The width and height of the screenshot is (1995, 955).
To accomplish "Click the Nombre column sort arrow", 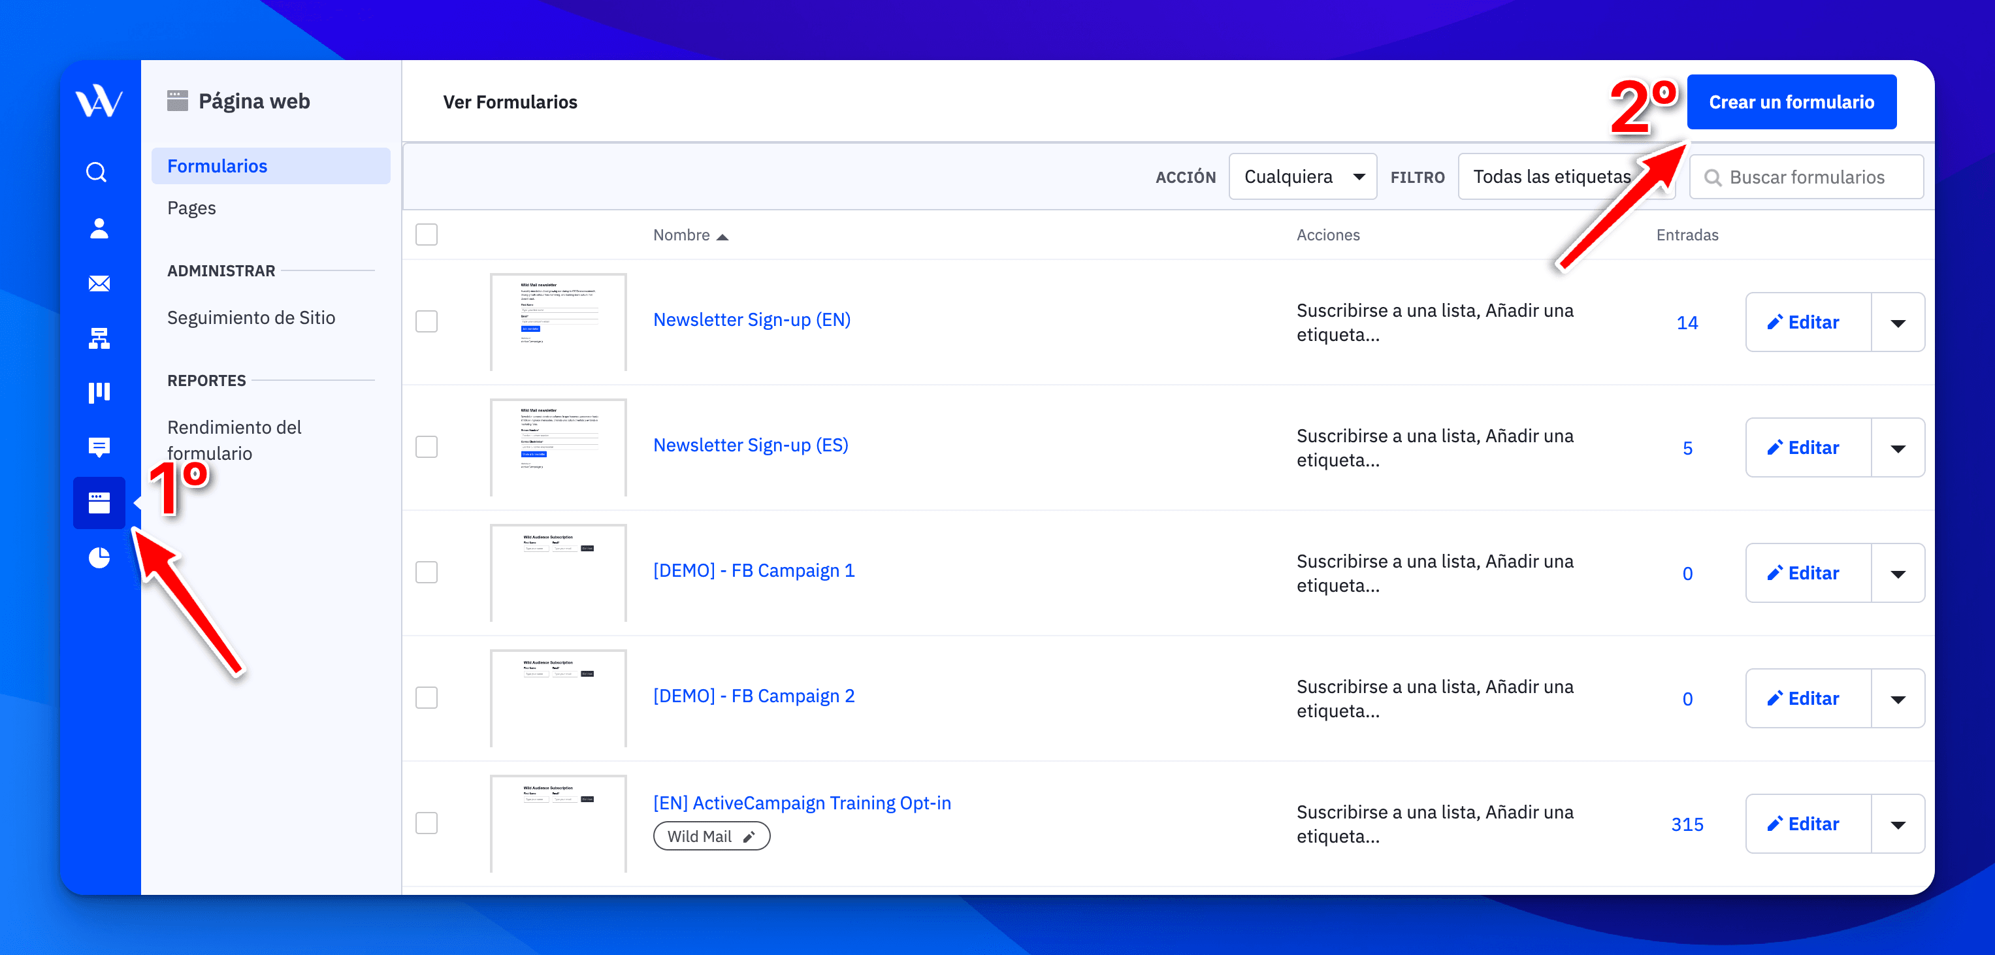I will [722, 237].
